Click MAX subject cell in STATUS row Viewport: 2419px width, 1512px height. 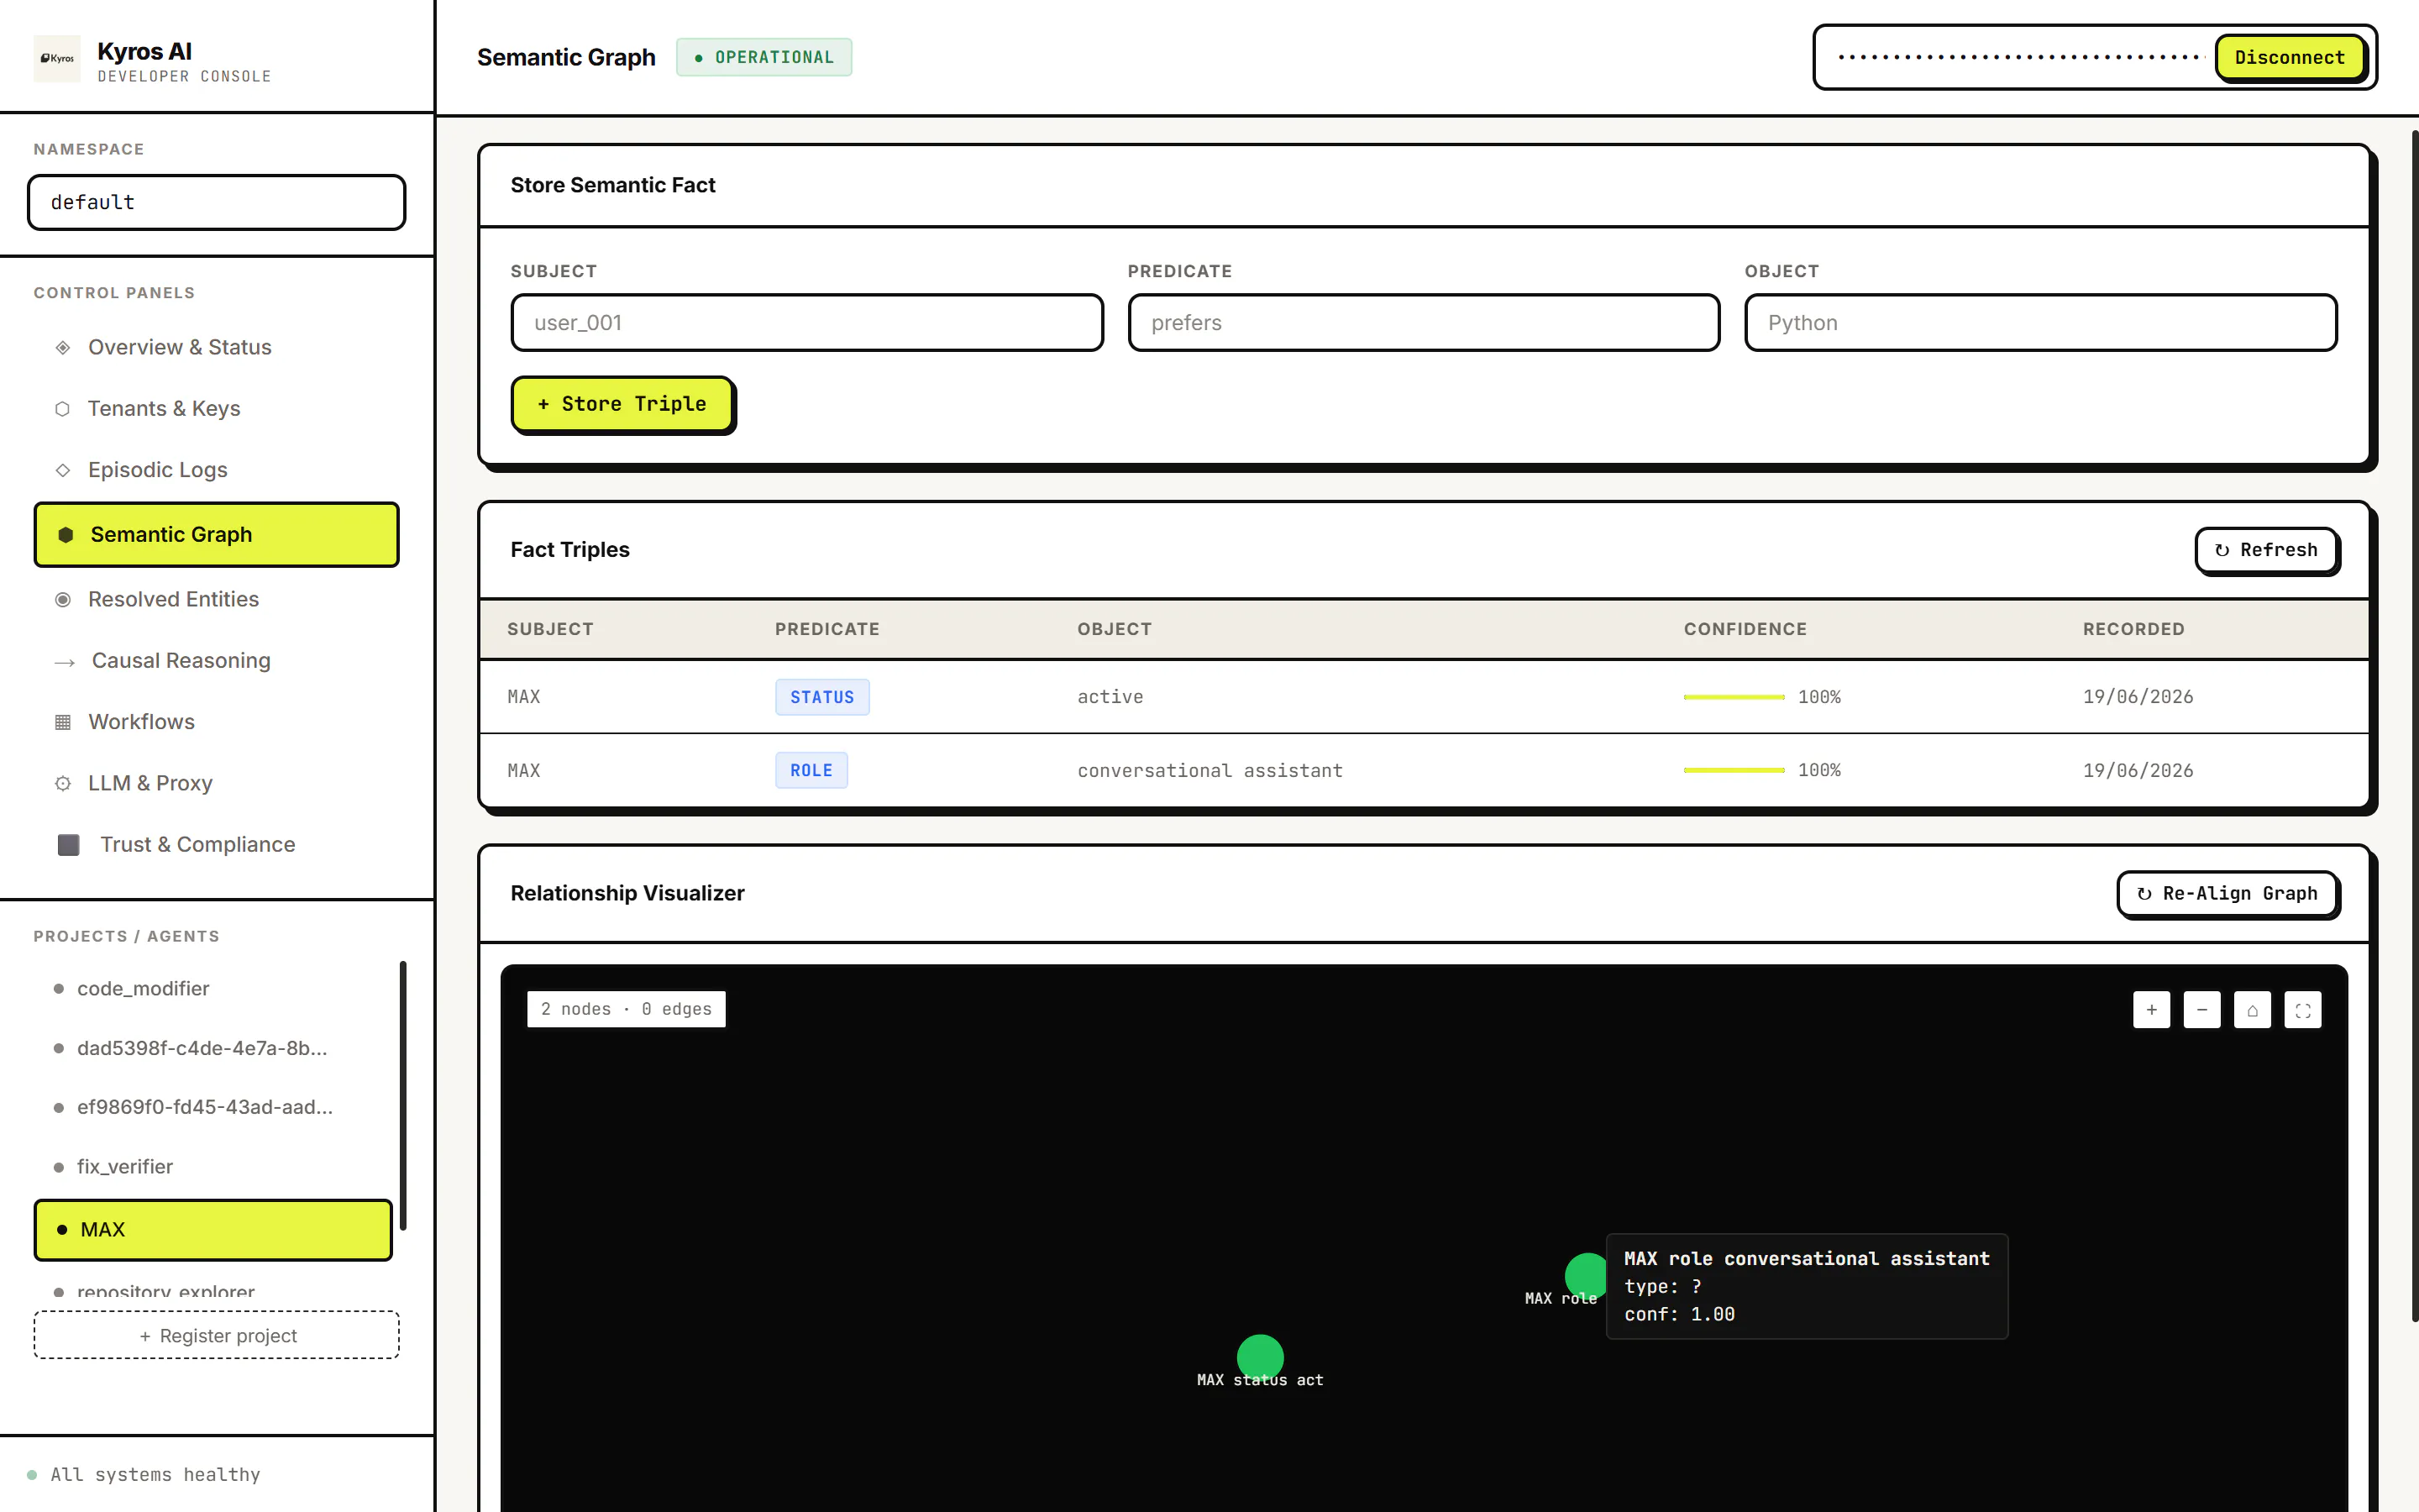point(524,697)
